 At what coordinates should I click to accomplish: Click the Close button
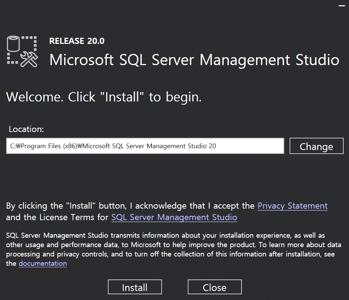click(x=214, y=287)
